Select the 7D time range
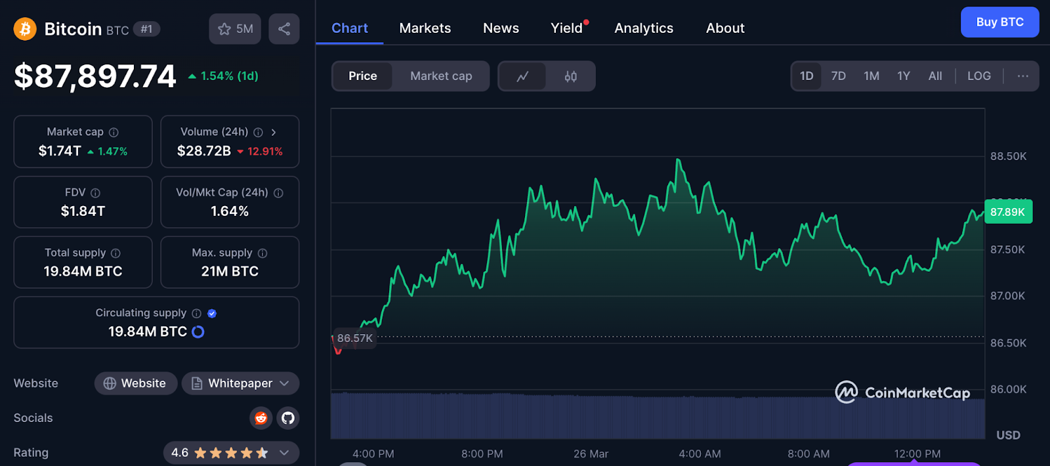The width and height of the screenshot is (1050, 466). click(838, 76)
